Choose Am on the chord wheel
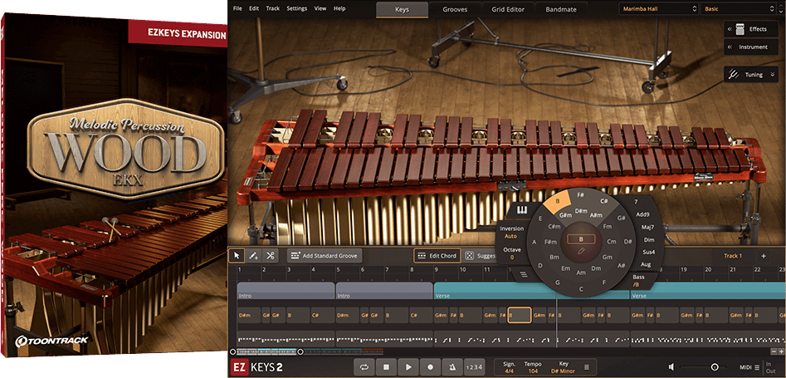The height and width of the screenshot is (378, 786). 581,272
